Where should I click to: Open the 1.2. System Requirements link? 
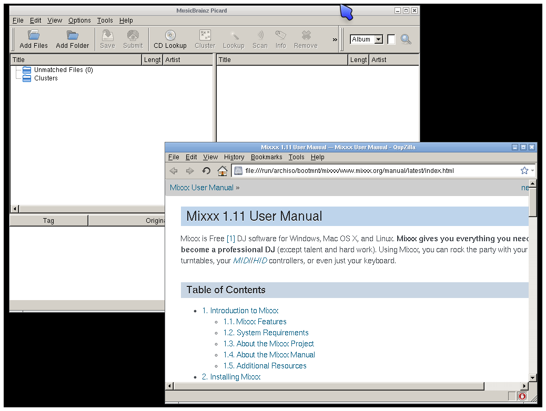click(266, 333)
